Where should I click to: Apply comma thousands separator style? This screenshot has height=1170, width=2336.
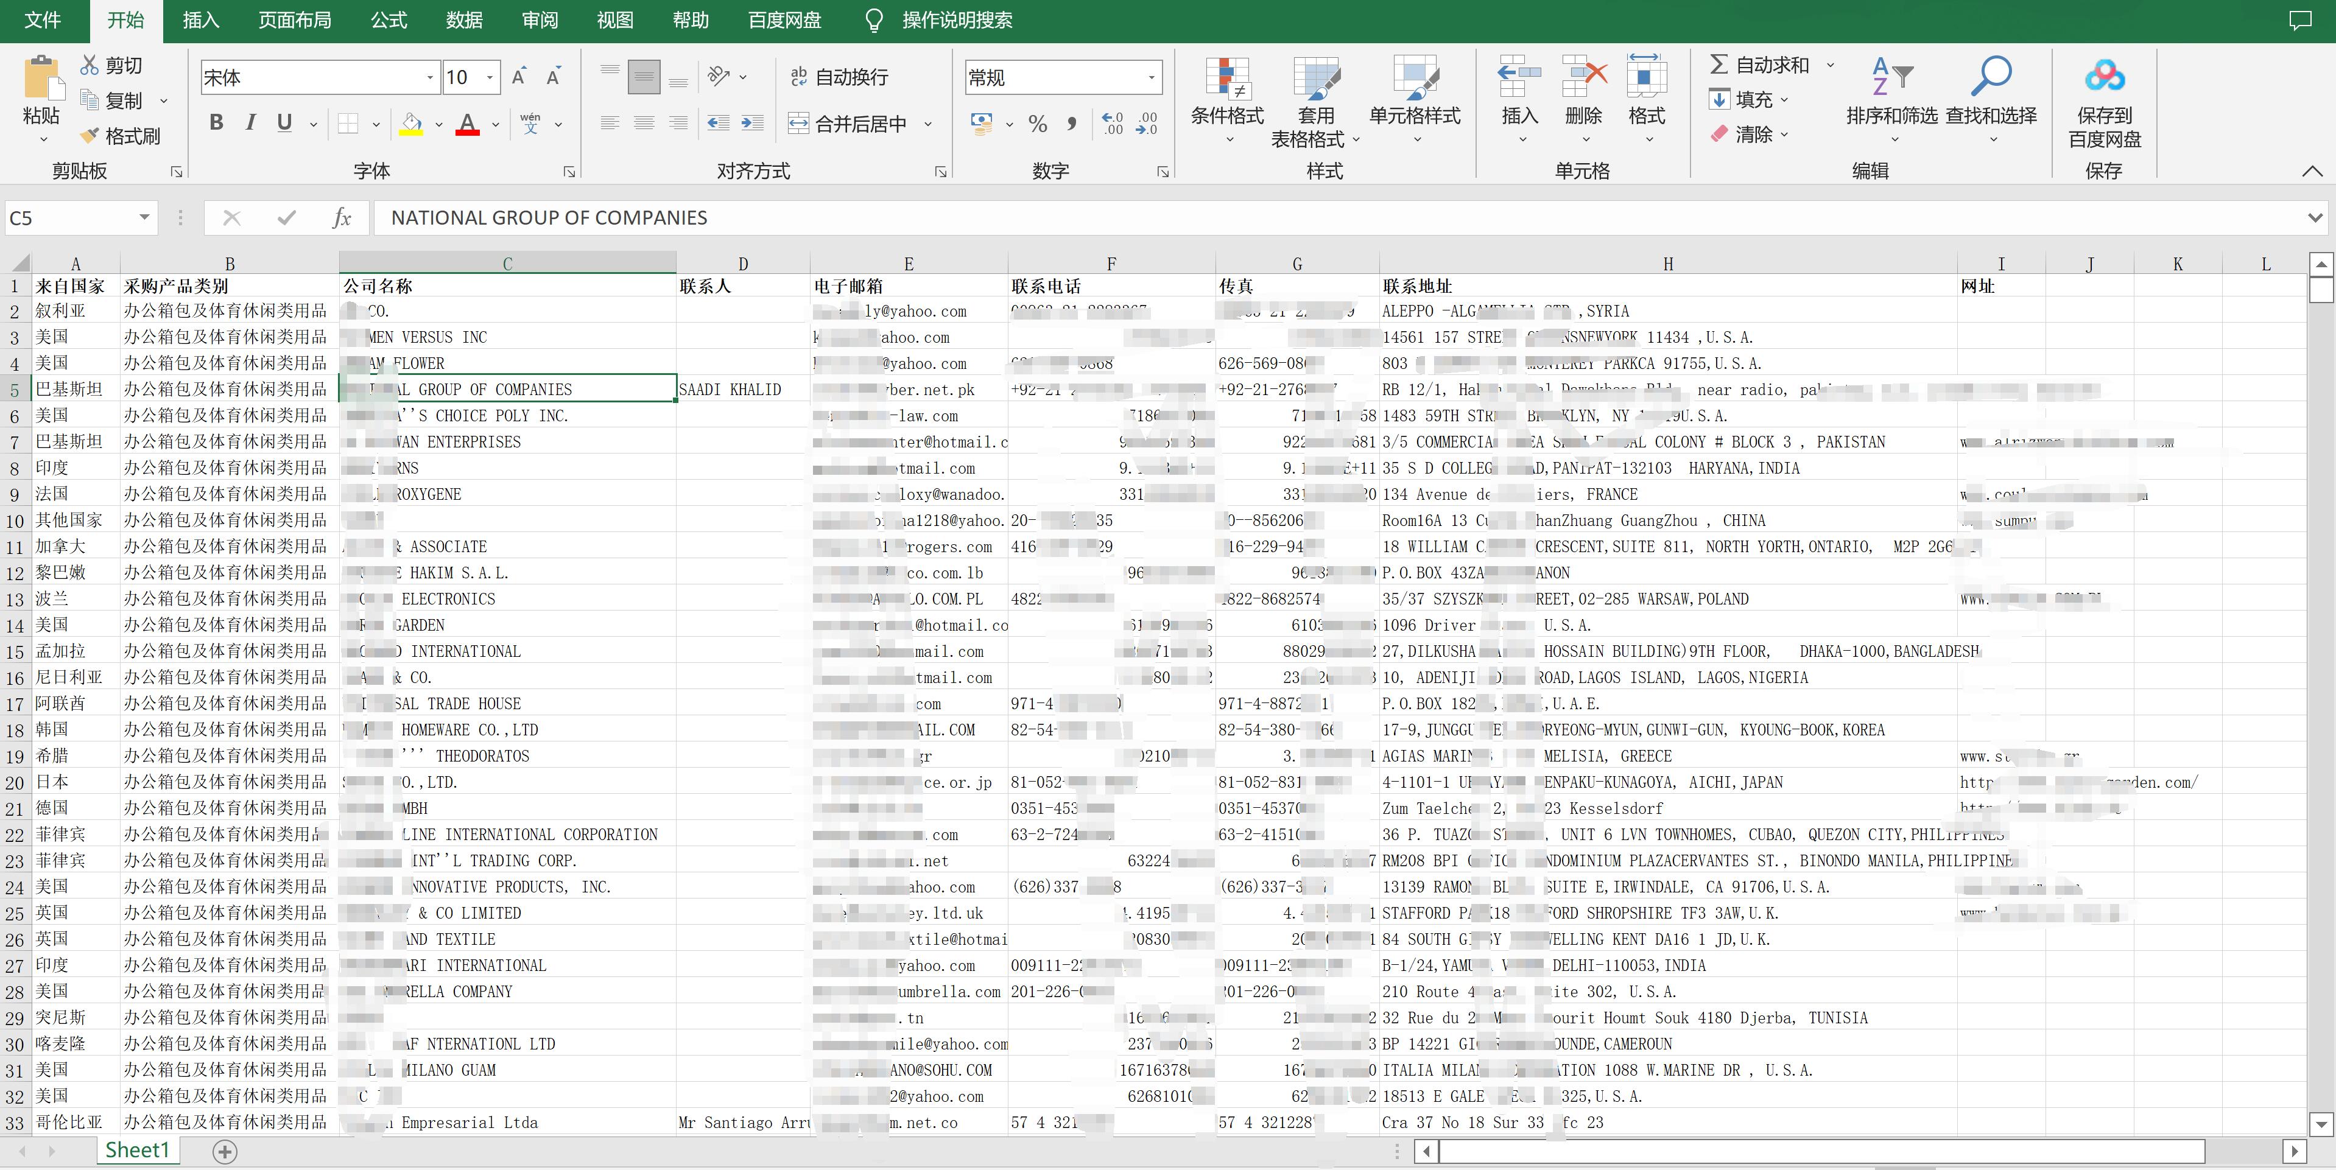[1072, 123]
